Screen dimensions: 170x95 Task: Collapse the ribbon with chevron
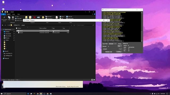pos(93,14)
